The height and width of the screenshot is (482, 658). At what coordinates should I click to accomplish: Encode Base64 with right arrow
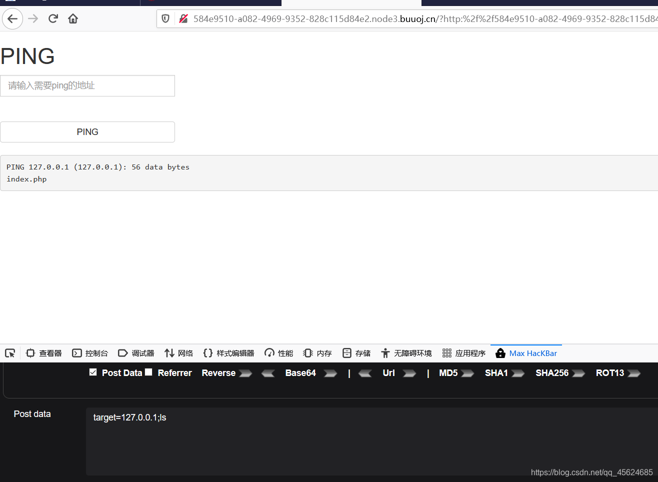(330, 373)
